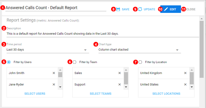The image size is (206, 108).
Task: Remove John Smith from users list
Action: click(54, 73)
